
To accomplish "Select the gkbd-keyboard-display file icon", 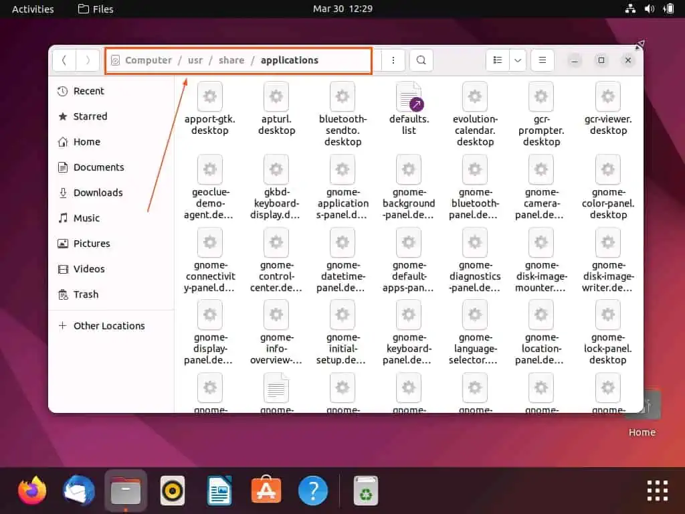I will click(276, 169).
